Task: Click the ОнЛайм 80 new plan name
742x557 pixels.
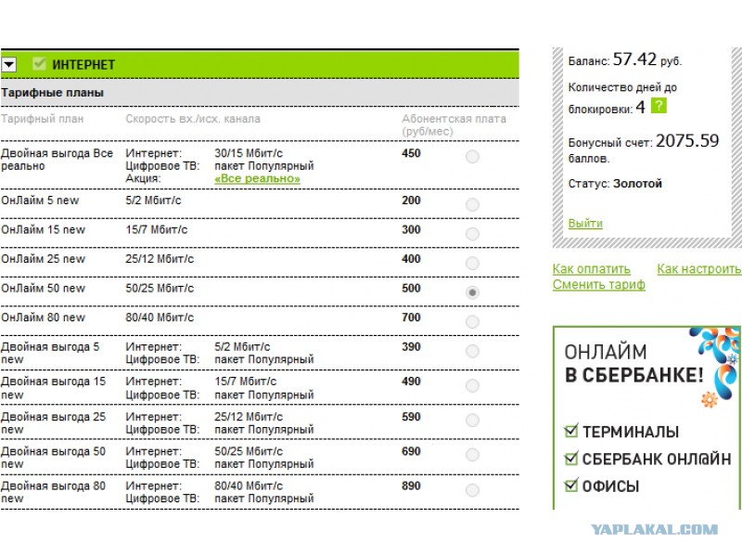Action: tap(43, 317)
